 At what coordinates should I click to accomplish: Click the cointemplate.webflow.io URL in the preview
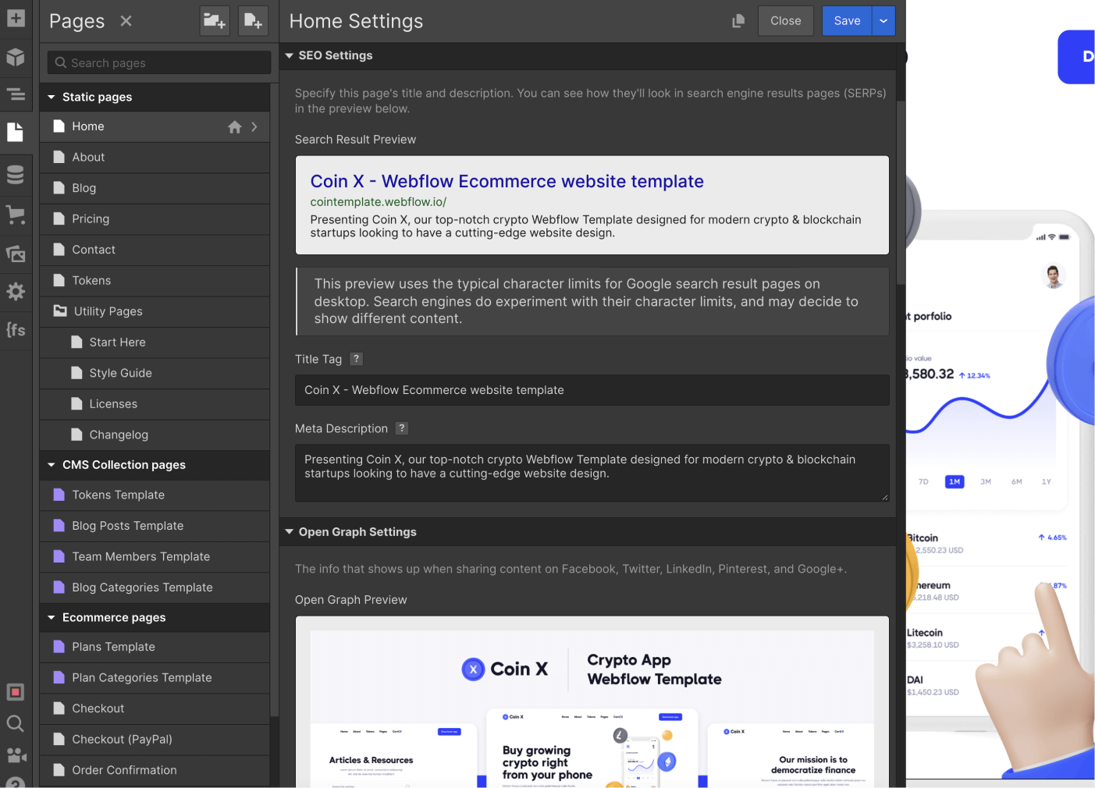(x=379, y=202)
